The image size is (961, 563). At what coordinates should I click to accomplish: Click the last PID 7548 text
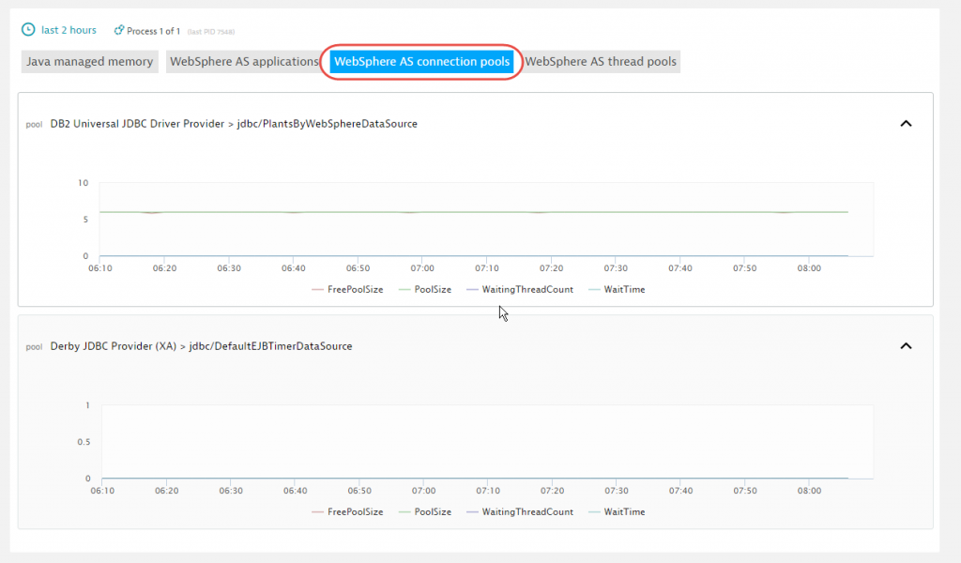pyautogui.click(x=211, y=32)
